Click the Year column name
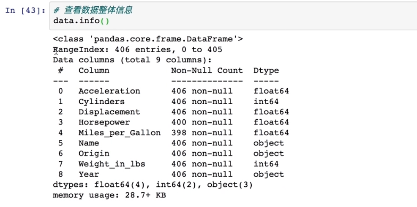The width and height of the screenshot is (417, 207). (89, 174)
